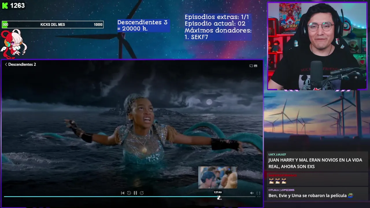Click the 1263 kicks counter
The height and width of the screenshot is (208, 370).
pyautogui.click(x=17, y=5)
